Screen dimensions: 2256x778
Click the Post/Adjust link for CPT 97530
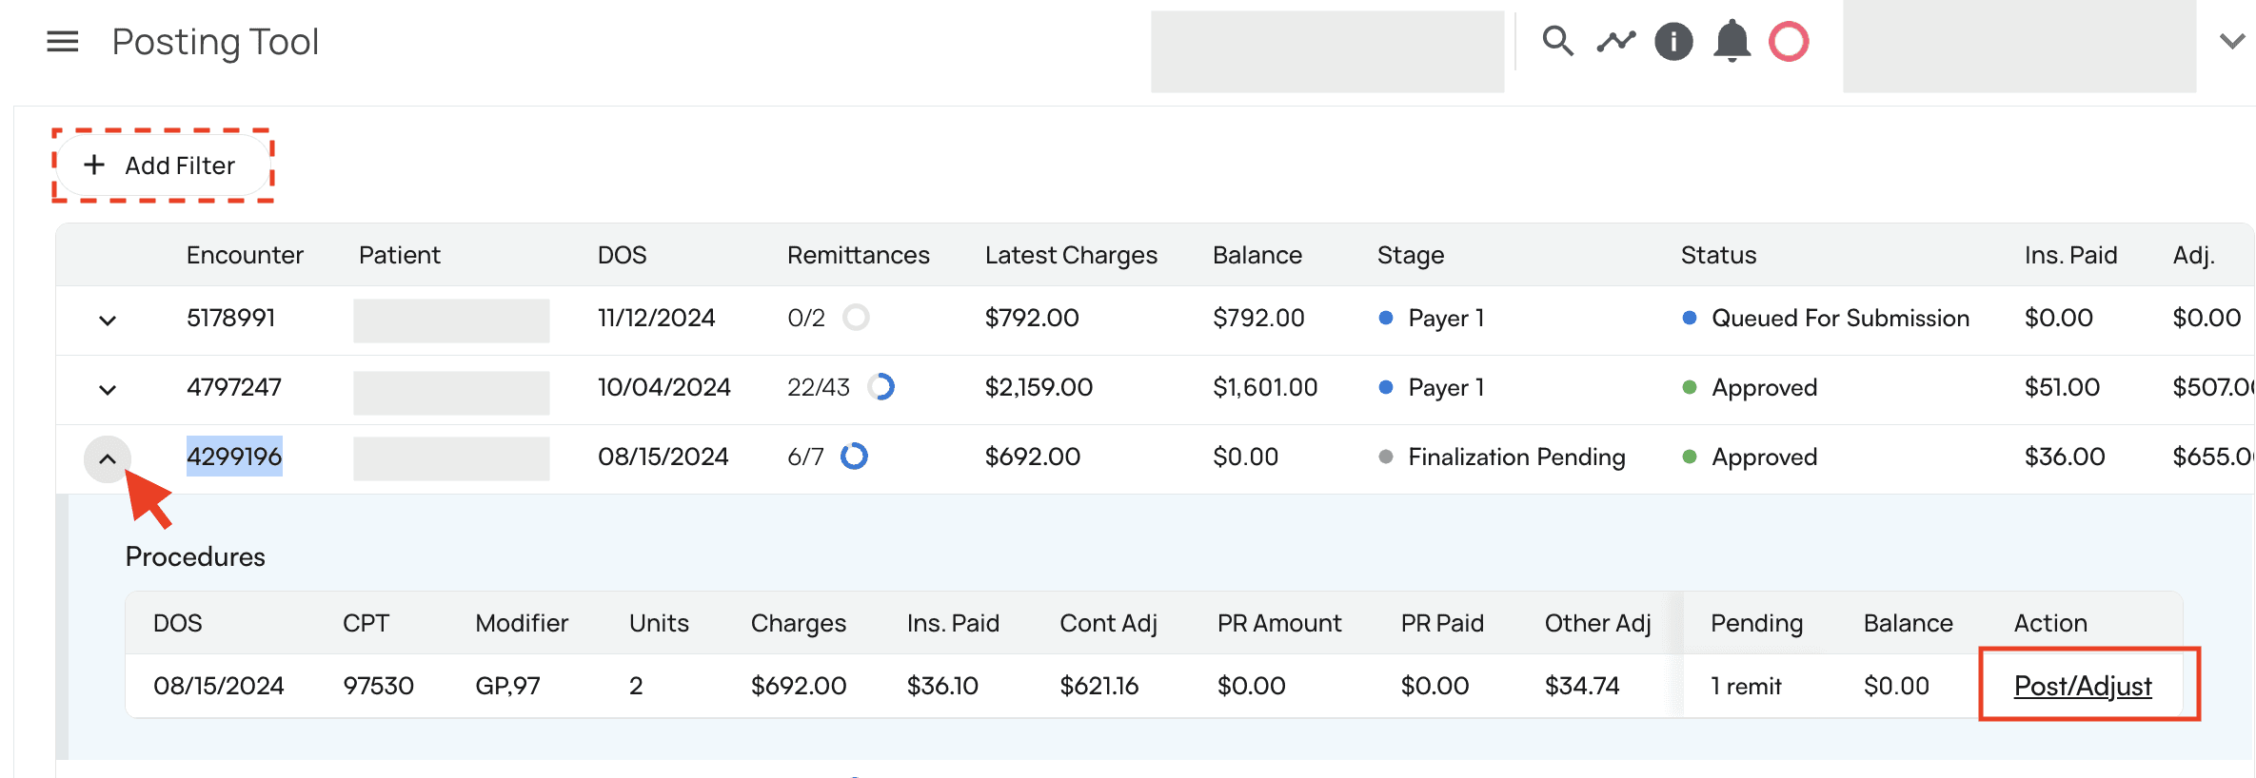coord(2083,686)
